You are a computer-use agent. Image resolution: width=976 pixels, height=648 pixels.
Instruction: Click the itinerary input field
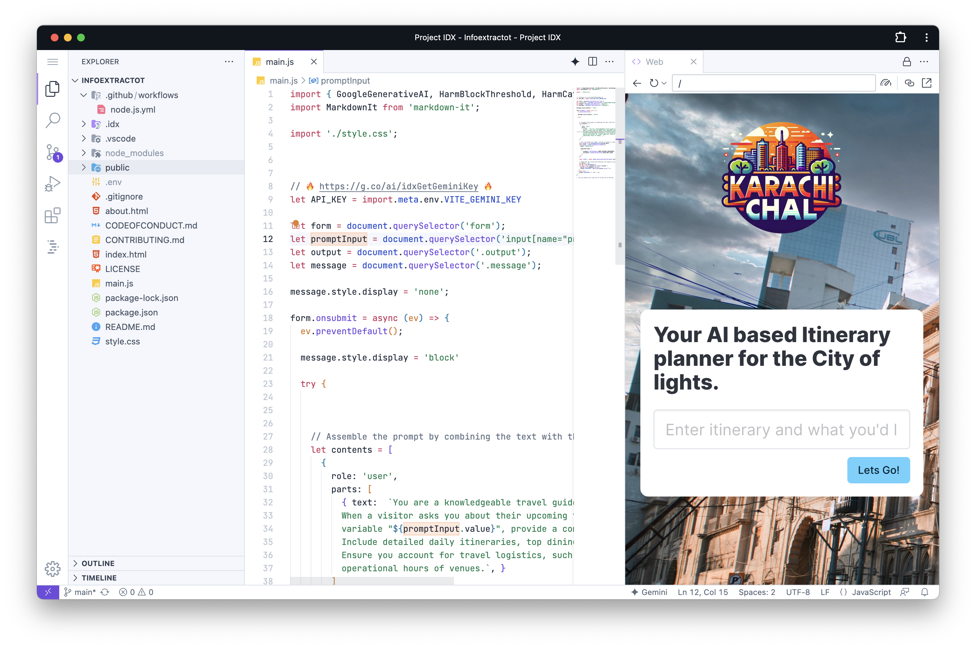(781, 429)
